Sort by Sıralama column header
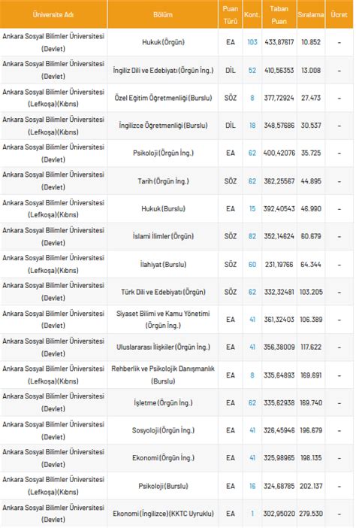The width and height of the screenshot is (356, 528). (311, 14)
